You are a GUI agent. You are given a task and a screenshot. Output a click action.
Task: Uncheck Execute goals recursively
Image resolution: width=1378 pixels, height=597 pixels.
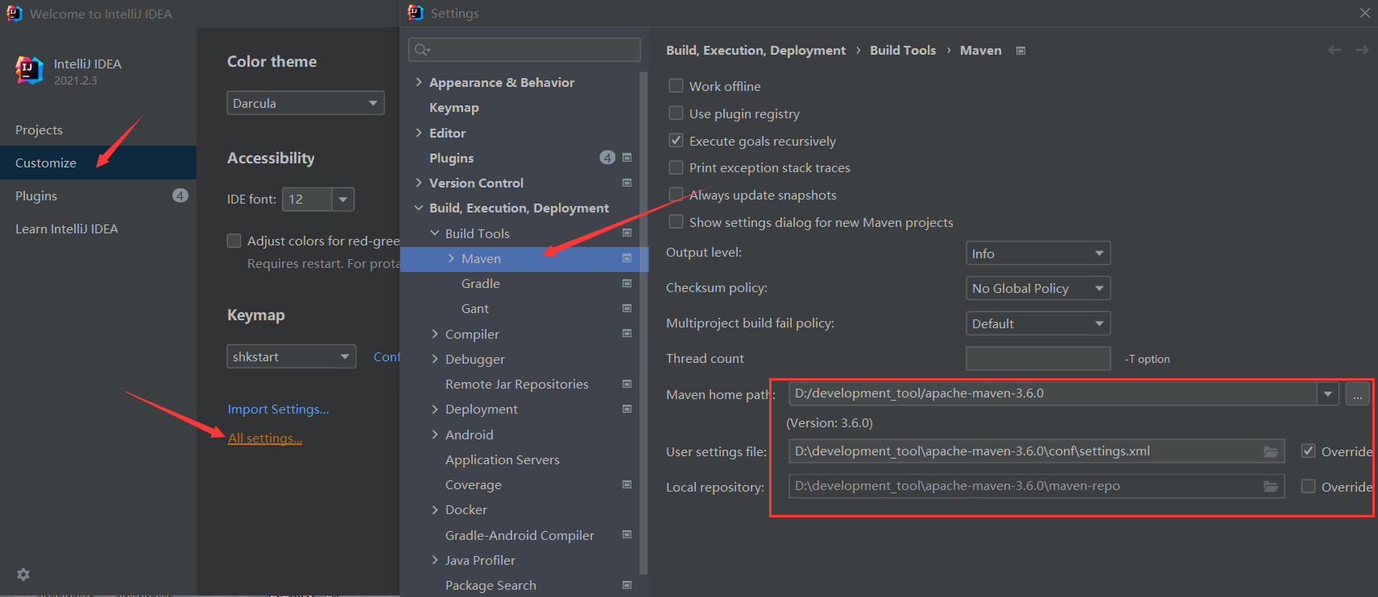(677, 140)
